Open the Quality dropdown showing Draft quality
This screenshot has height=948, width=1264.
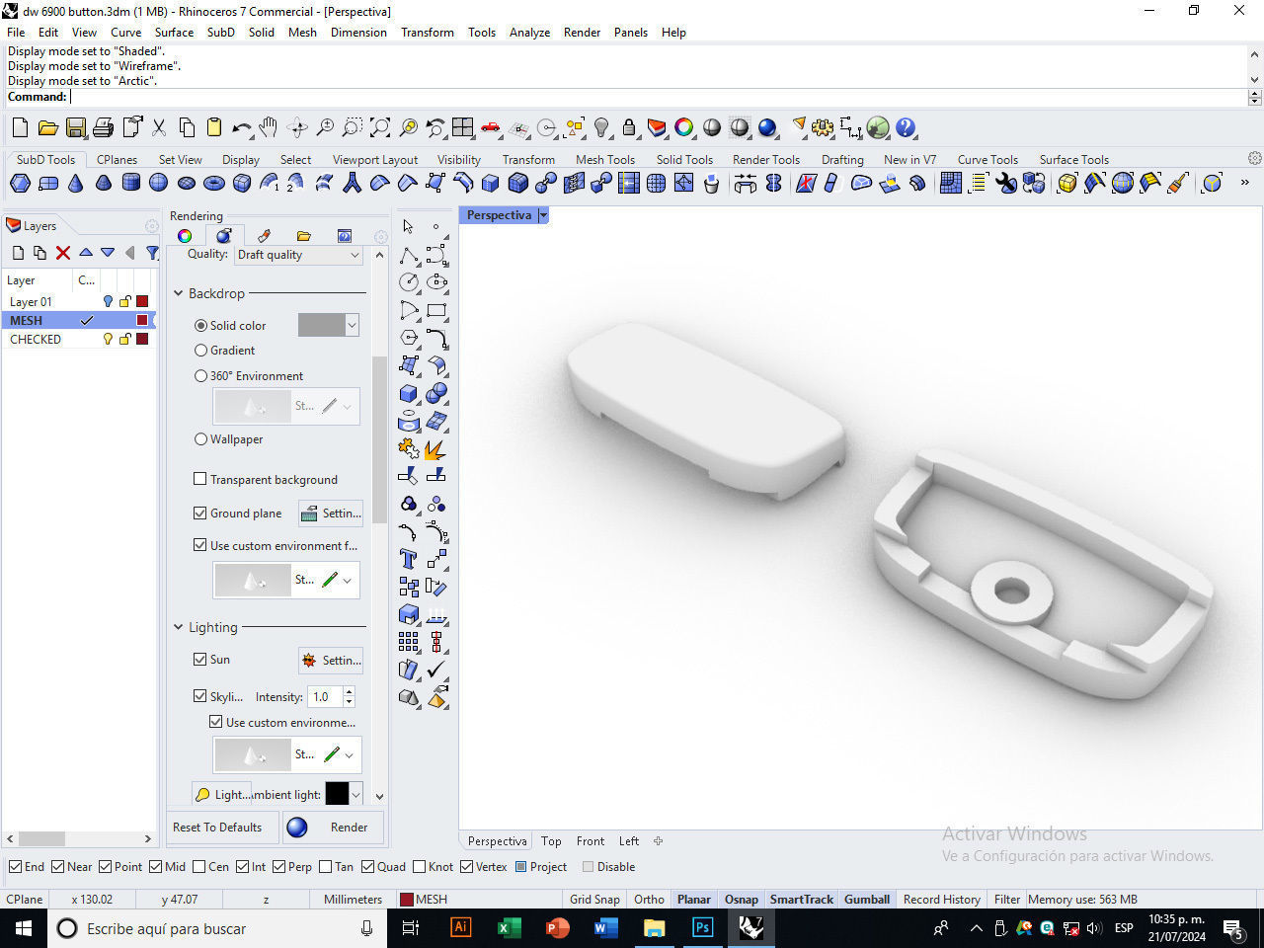[x=299, y=255]
